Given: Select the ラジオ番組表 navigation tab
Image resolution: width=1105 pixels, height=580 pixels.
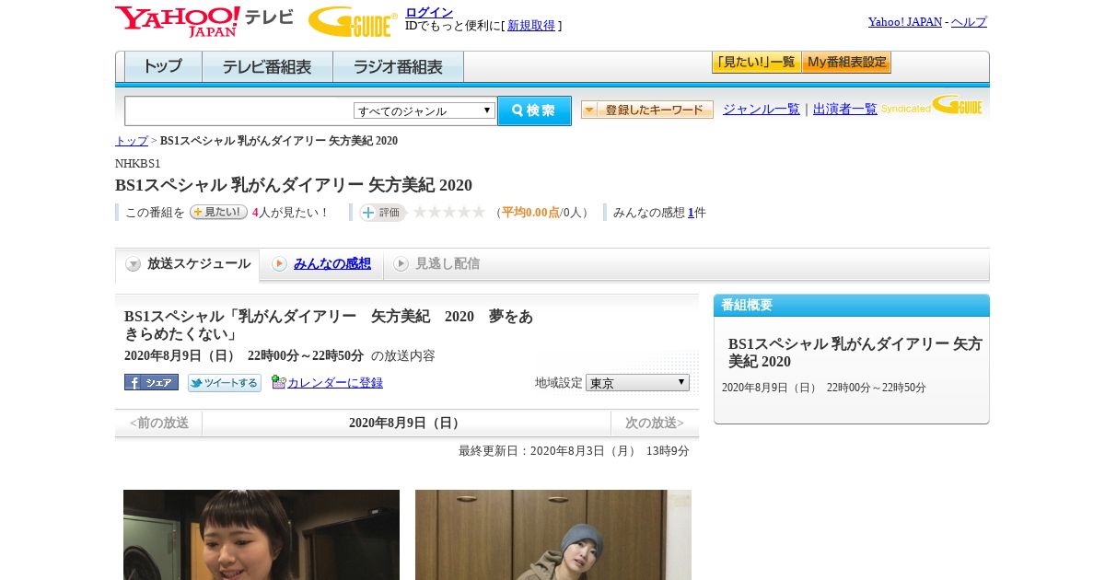Looking at the screenshot, I should click(x=398, y=67).
